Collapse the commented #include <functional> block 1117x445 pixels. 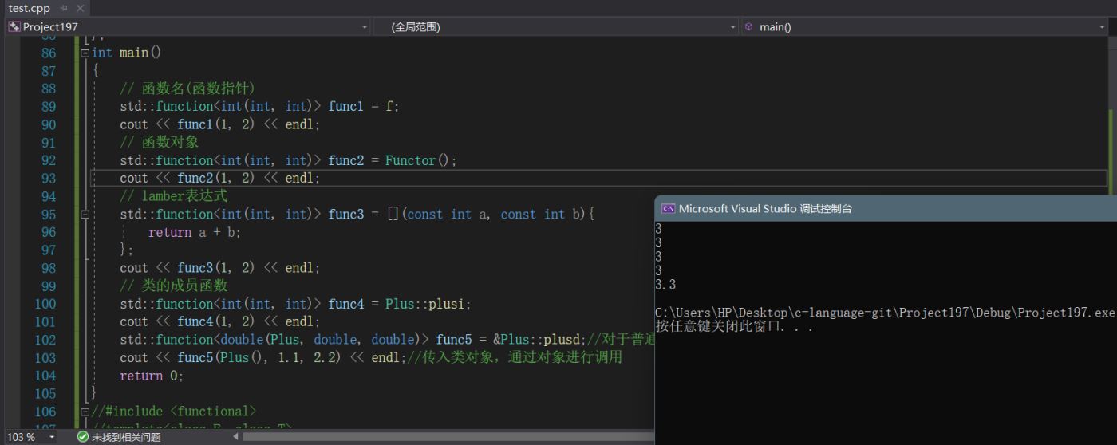[x=85, y=412]
